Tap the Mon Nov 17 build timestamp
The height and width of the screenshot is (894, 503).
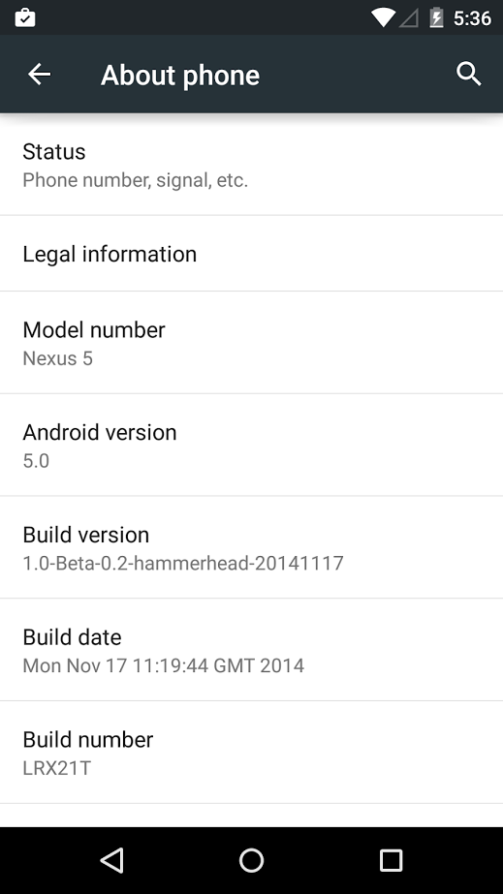point(163,665)
